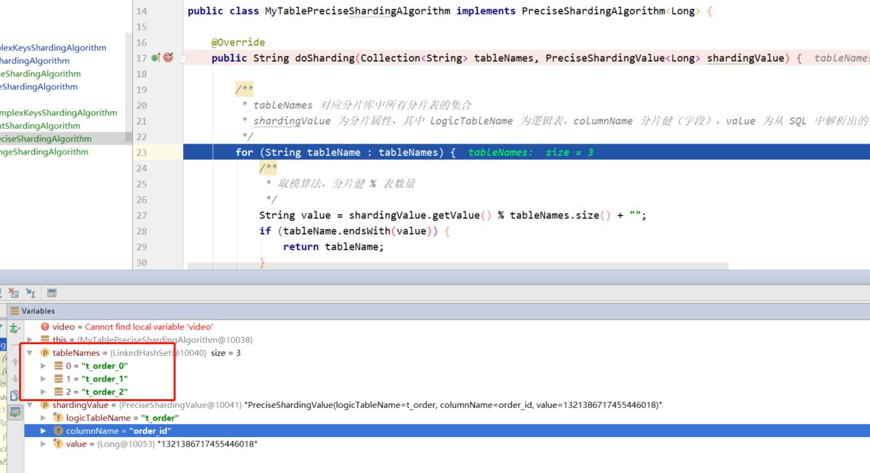This screenshot has height=473, width=870.
Task: Click the Variables panel header icon
Action: click(15, 310)
